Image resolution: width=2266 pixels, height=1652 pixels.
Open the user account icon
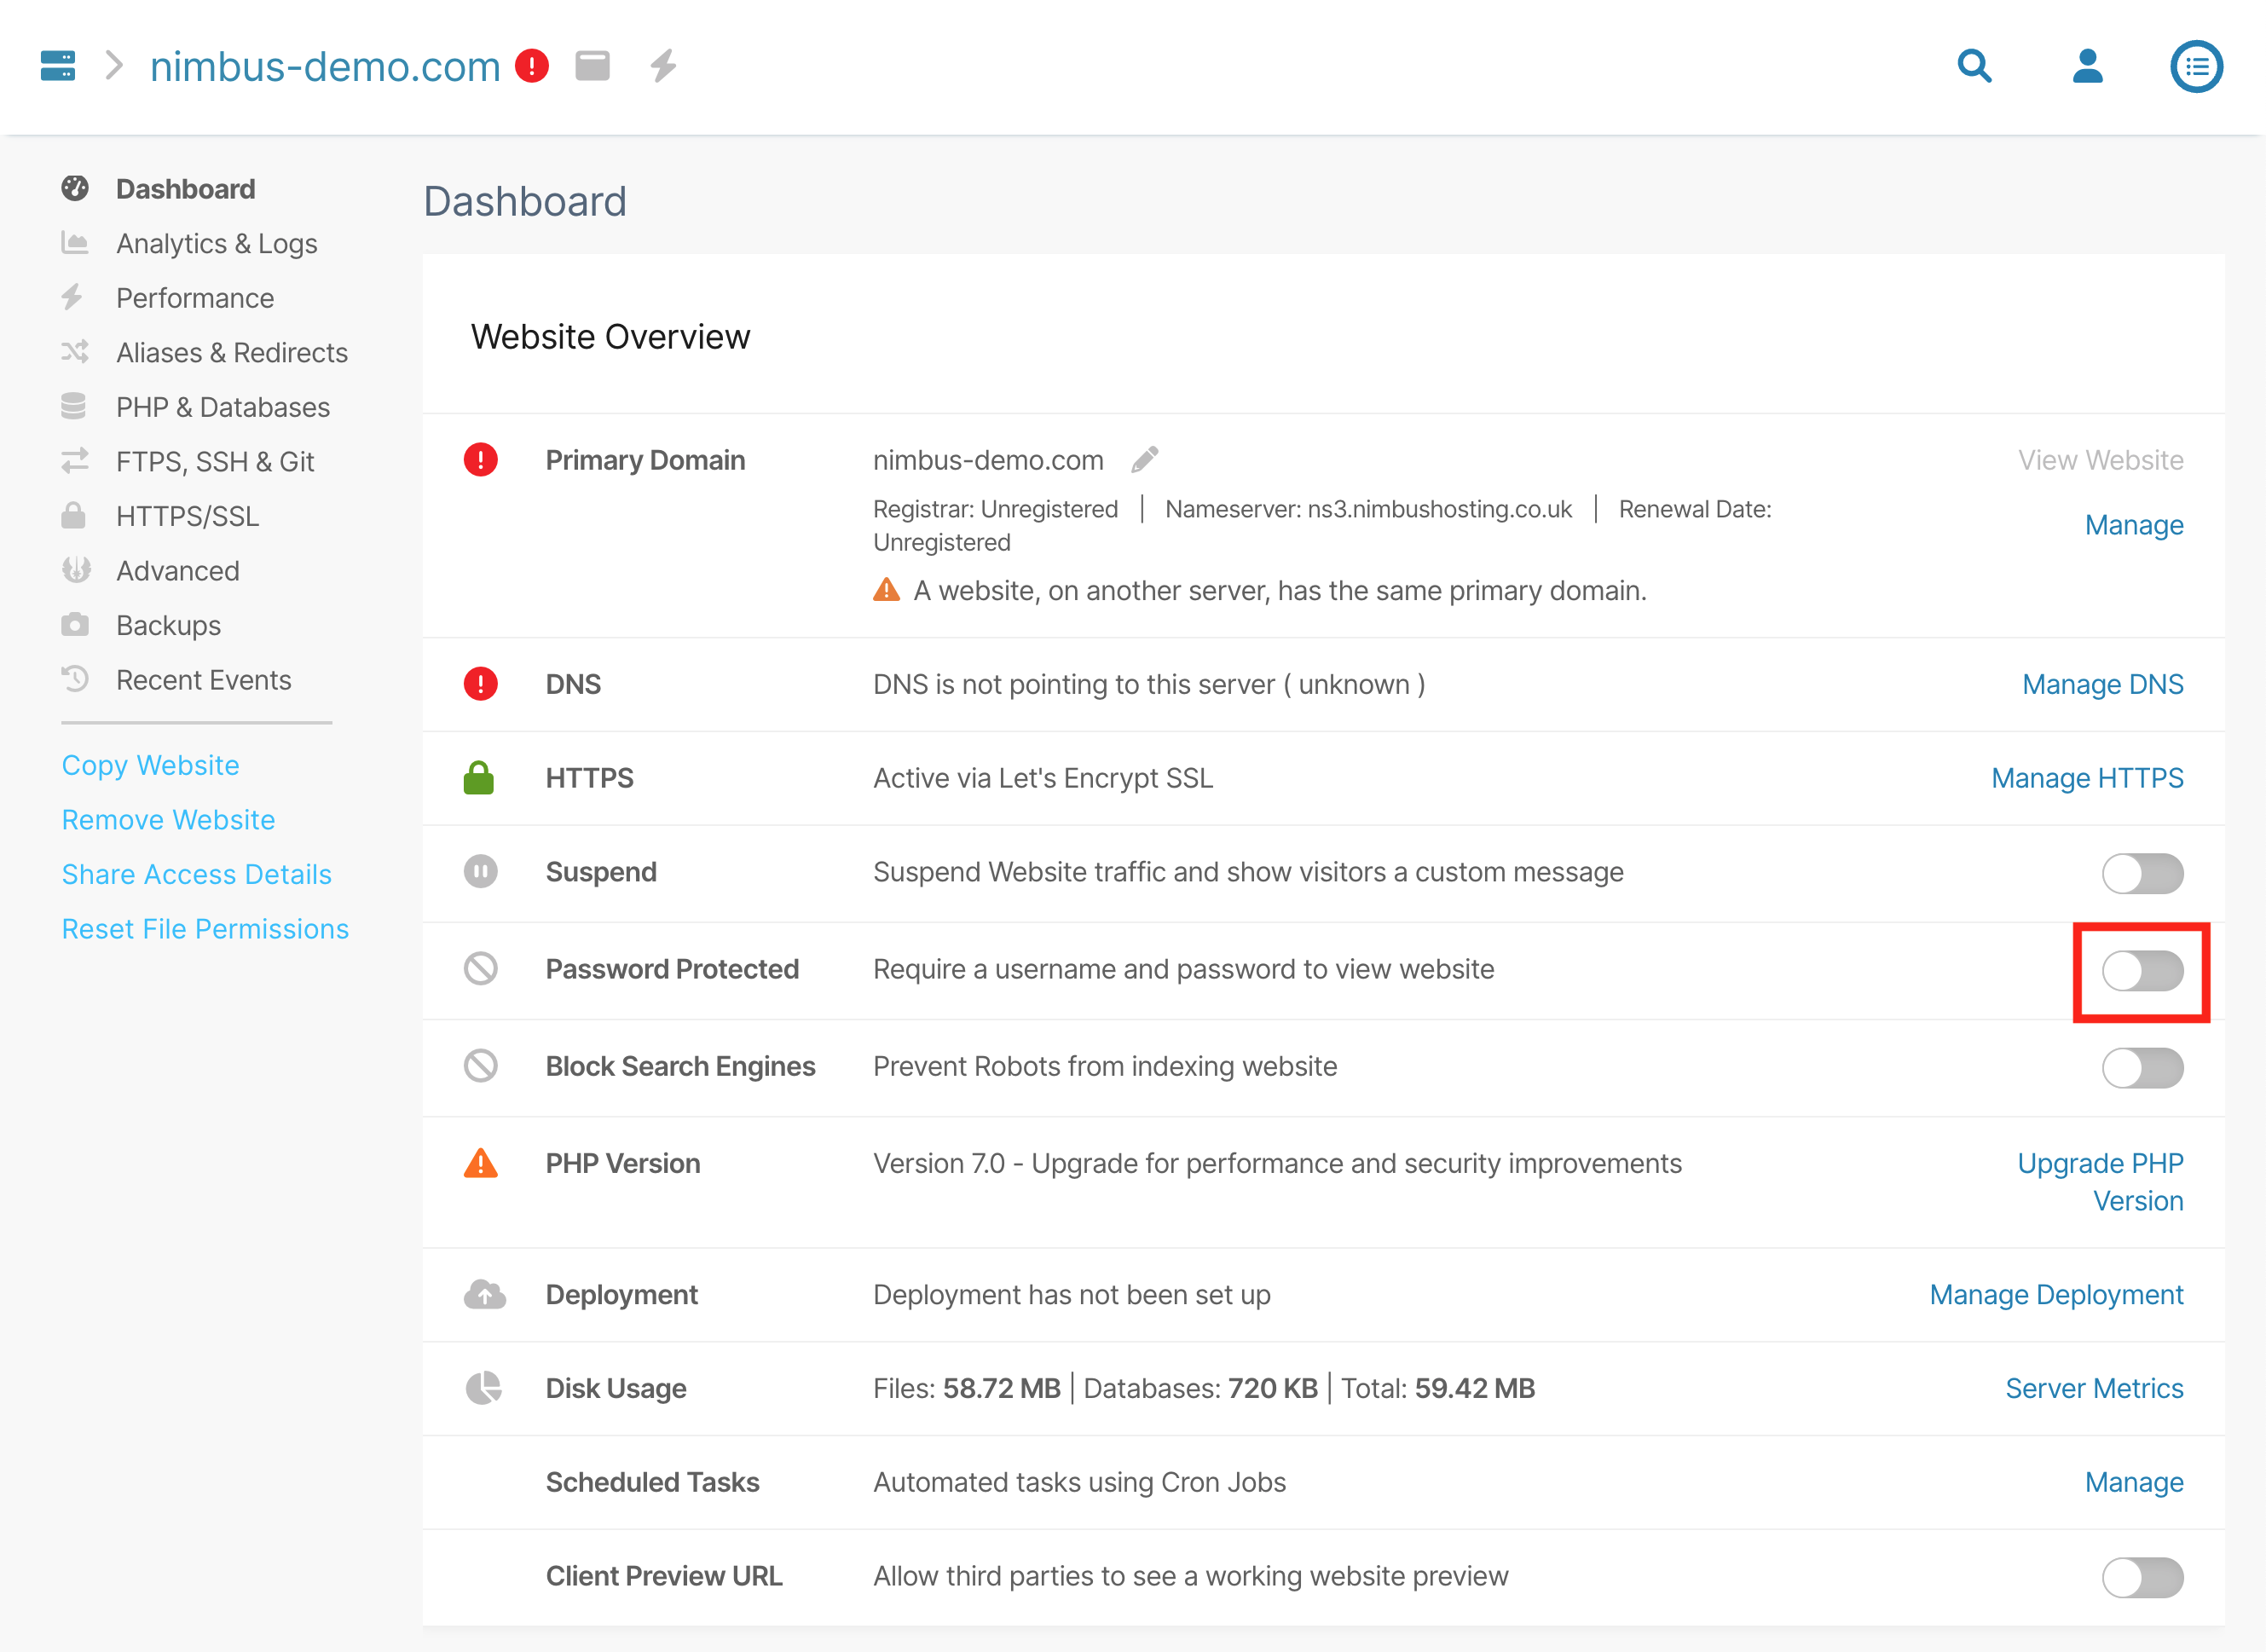point(2087,66)
